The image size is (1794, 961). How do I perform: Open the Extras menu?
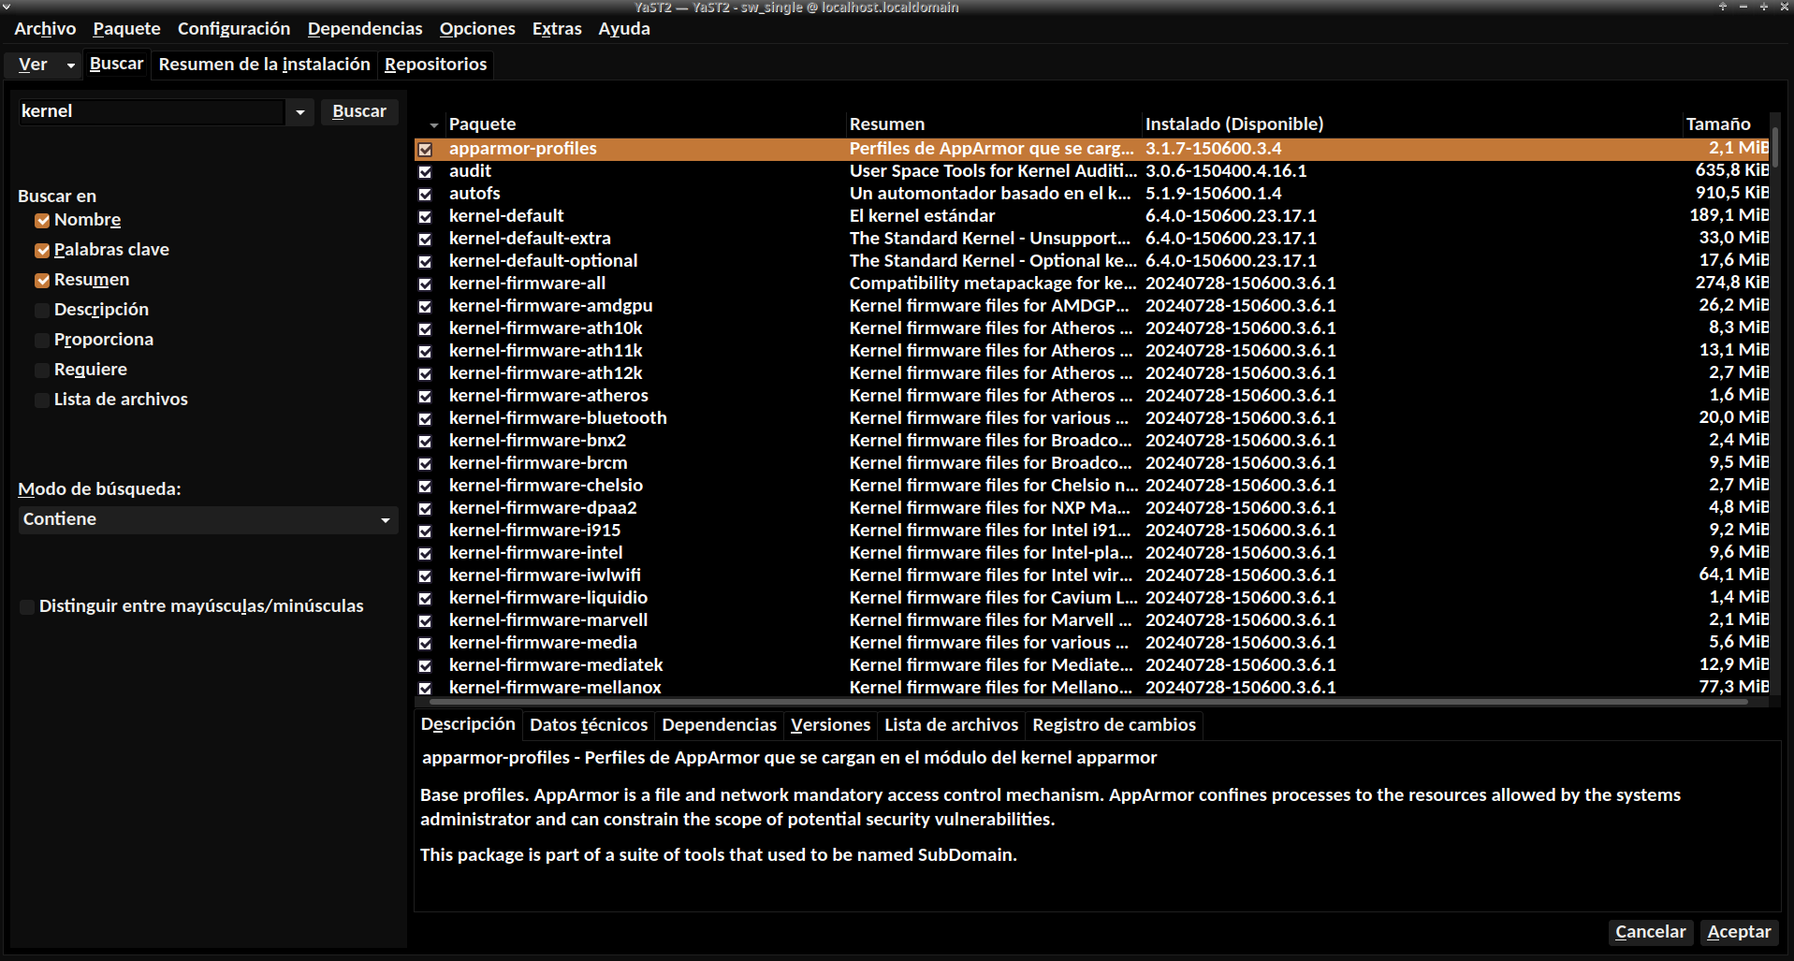(557, 29)
